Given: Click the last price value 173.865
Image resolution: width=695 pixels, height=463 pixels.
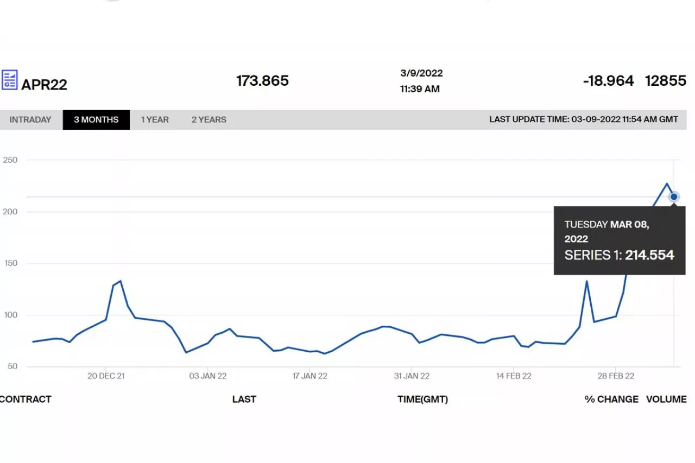Looking at the screenshot, I should (x=262, y=81).
